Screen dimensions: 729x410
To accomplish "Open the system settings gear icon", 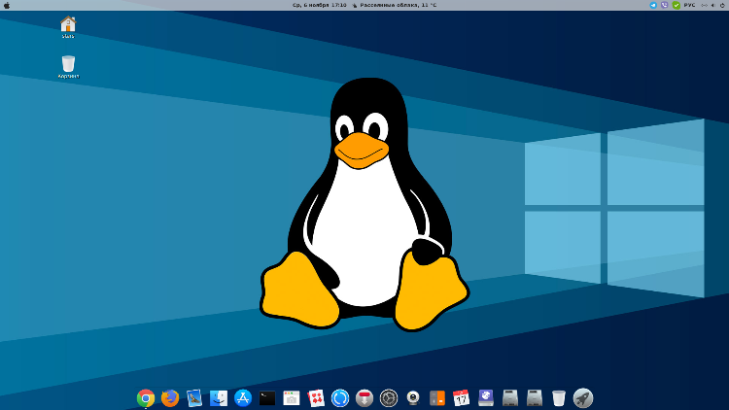I will pos(389,397).
